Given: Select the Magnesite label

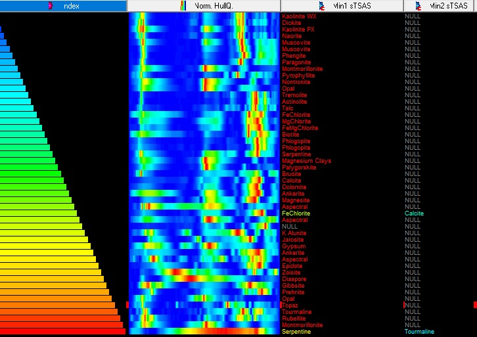Looking at the screenshot, I should coord(296,200).
